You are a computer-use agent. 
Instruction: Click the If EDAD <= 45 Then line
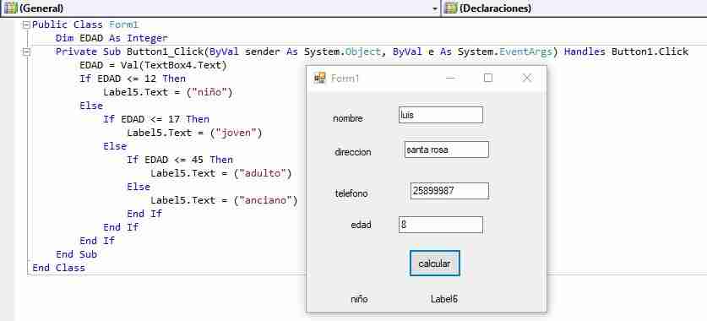[x=180, y=160]
